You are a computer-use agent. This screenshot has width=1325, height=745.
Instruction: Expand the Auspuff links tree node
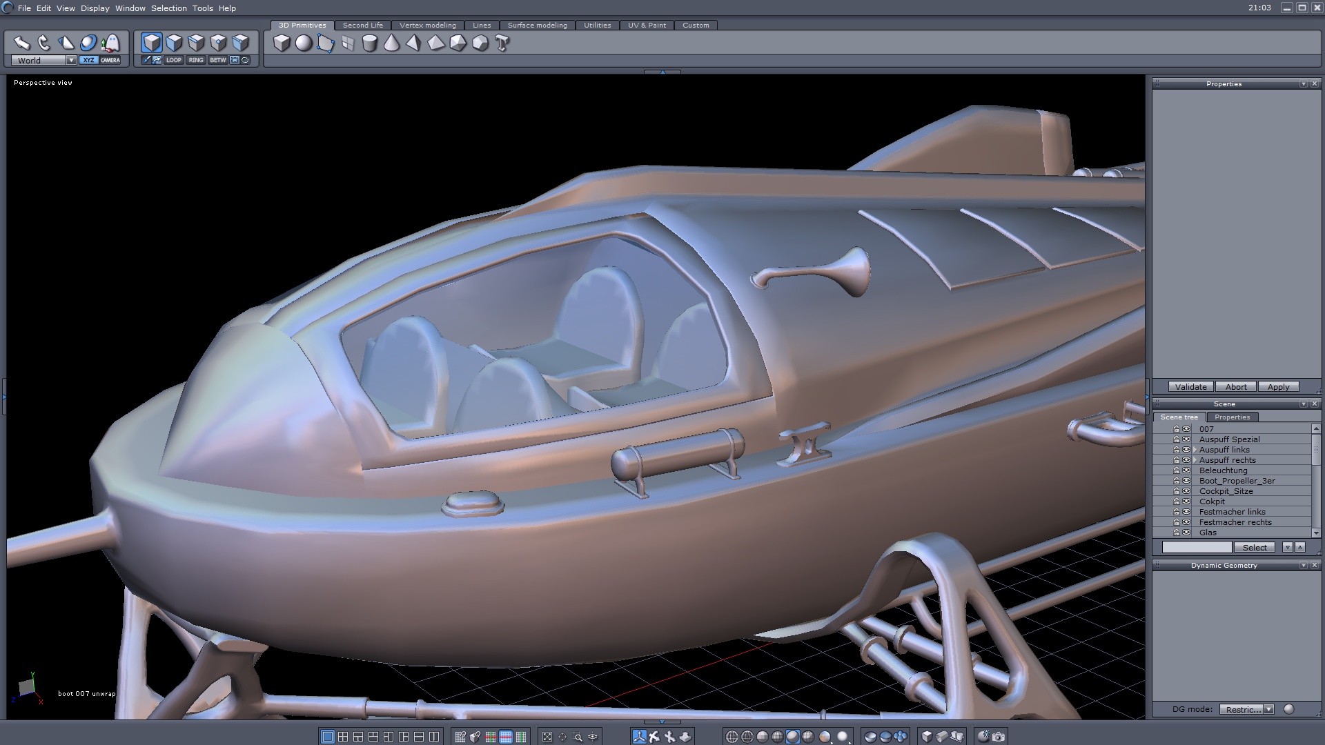(1195, 450)
